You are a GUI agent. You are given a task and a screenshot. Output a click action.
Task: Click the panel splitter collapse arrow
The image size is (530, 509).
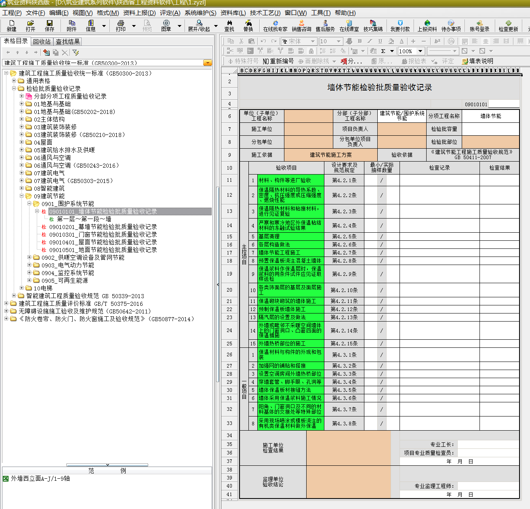point(218,285)
